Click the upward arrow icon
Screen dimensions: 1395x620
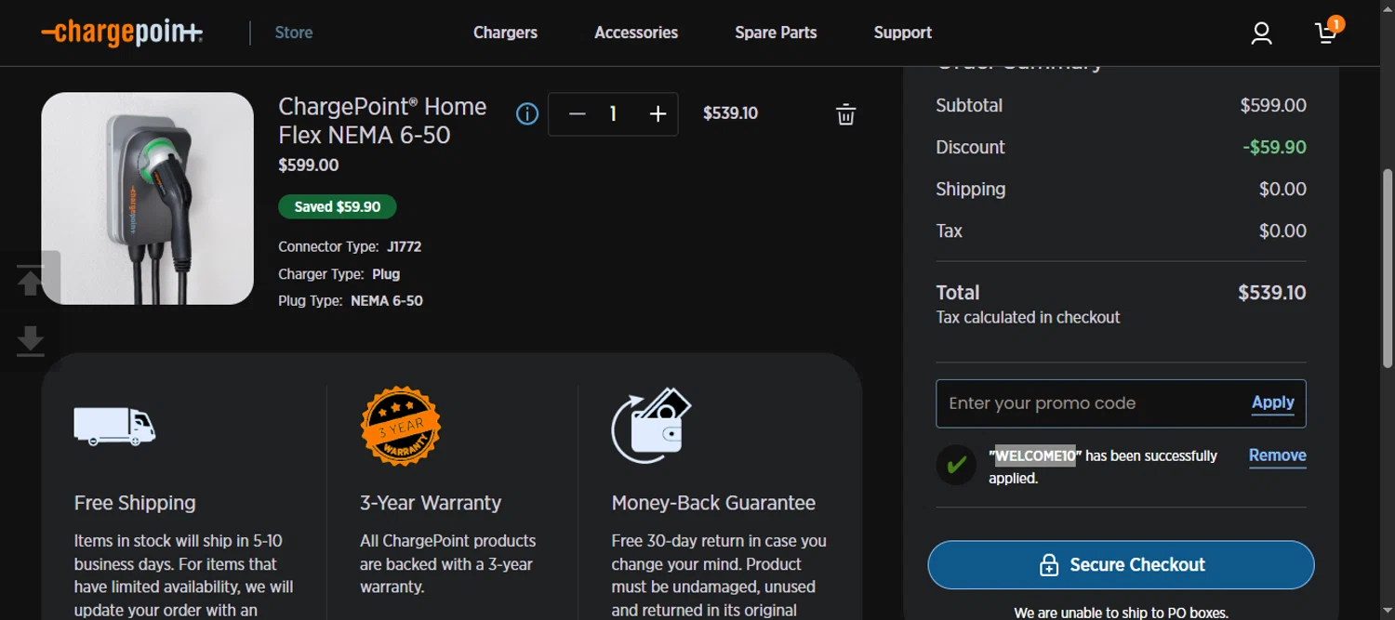[x=31, y=280]
